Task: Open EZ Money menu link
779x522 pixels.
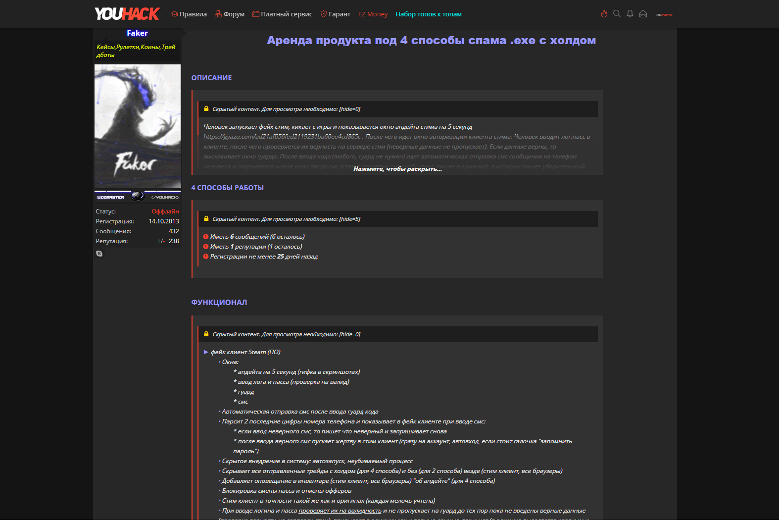Action: pos(373,14)
